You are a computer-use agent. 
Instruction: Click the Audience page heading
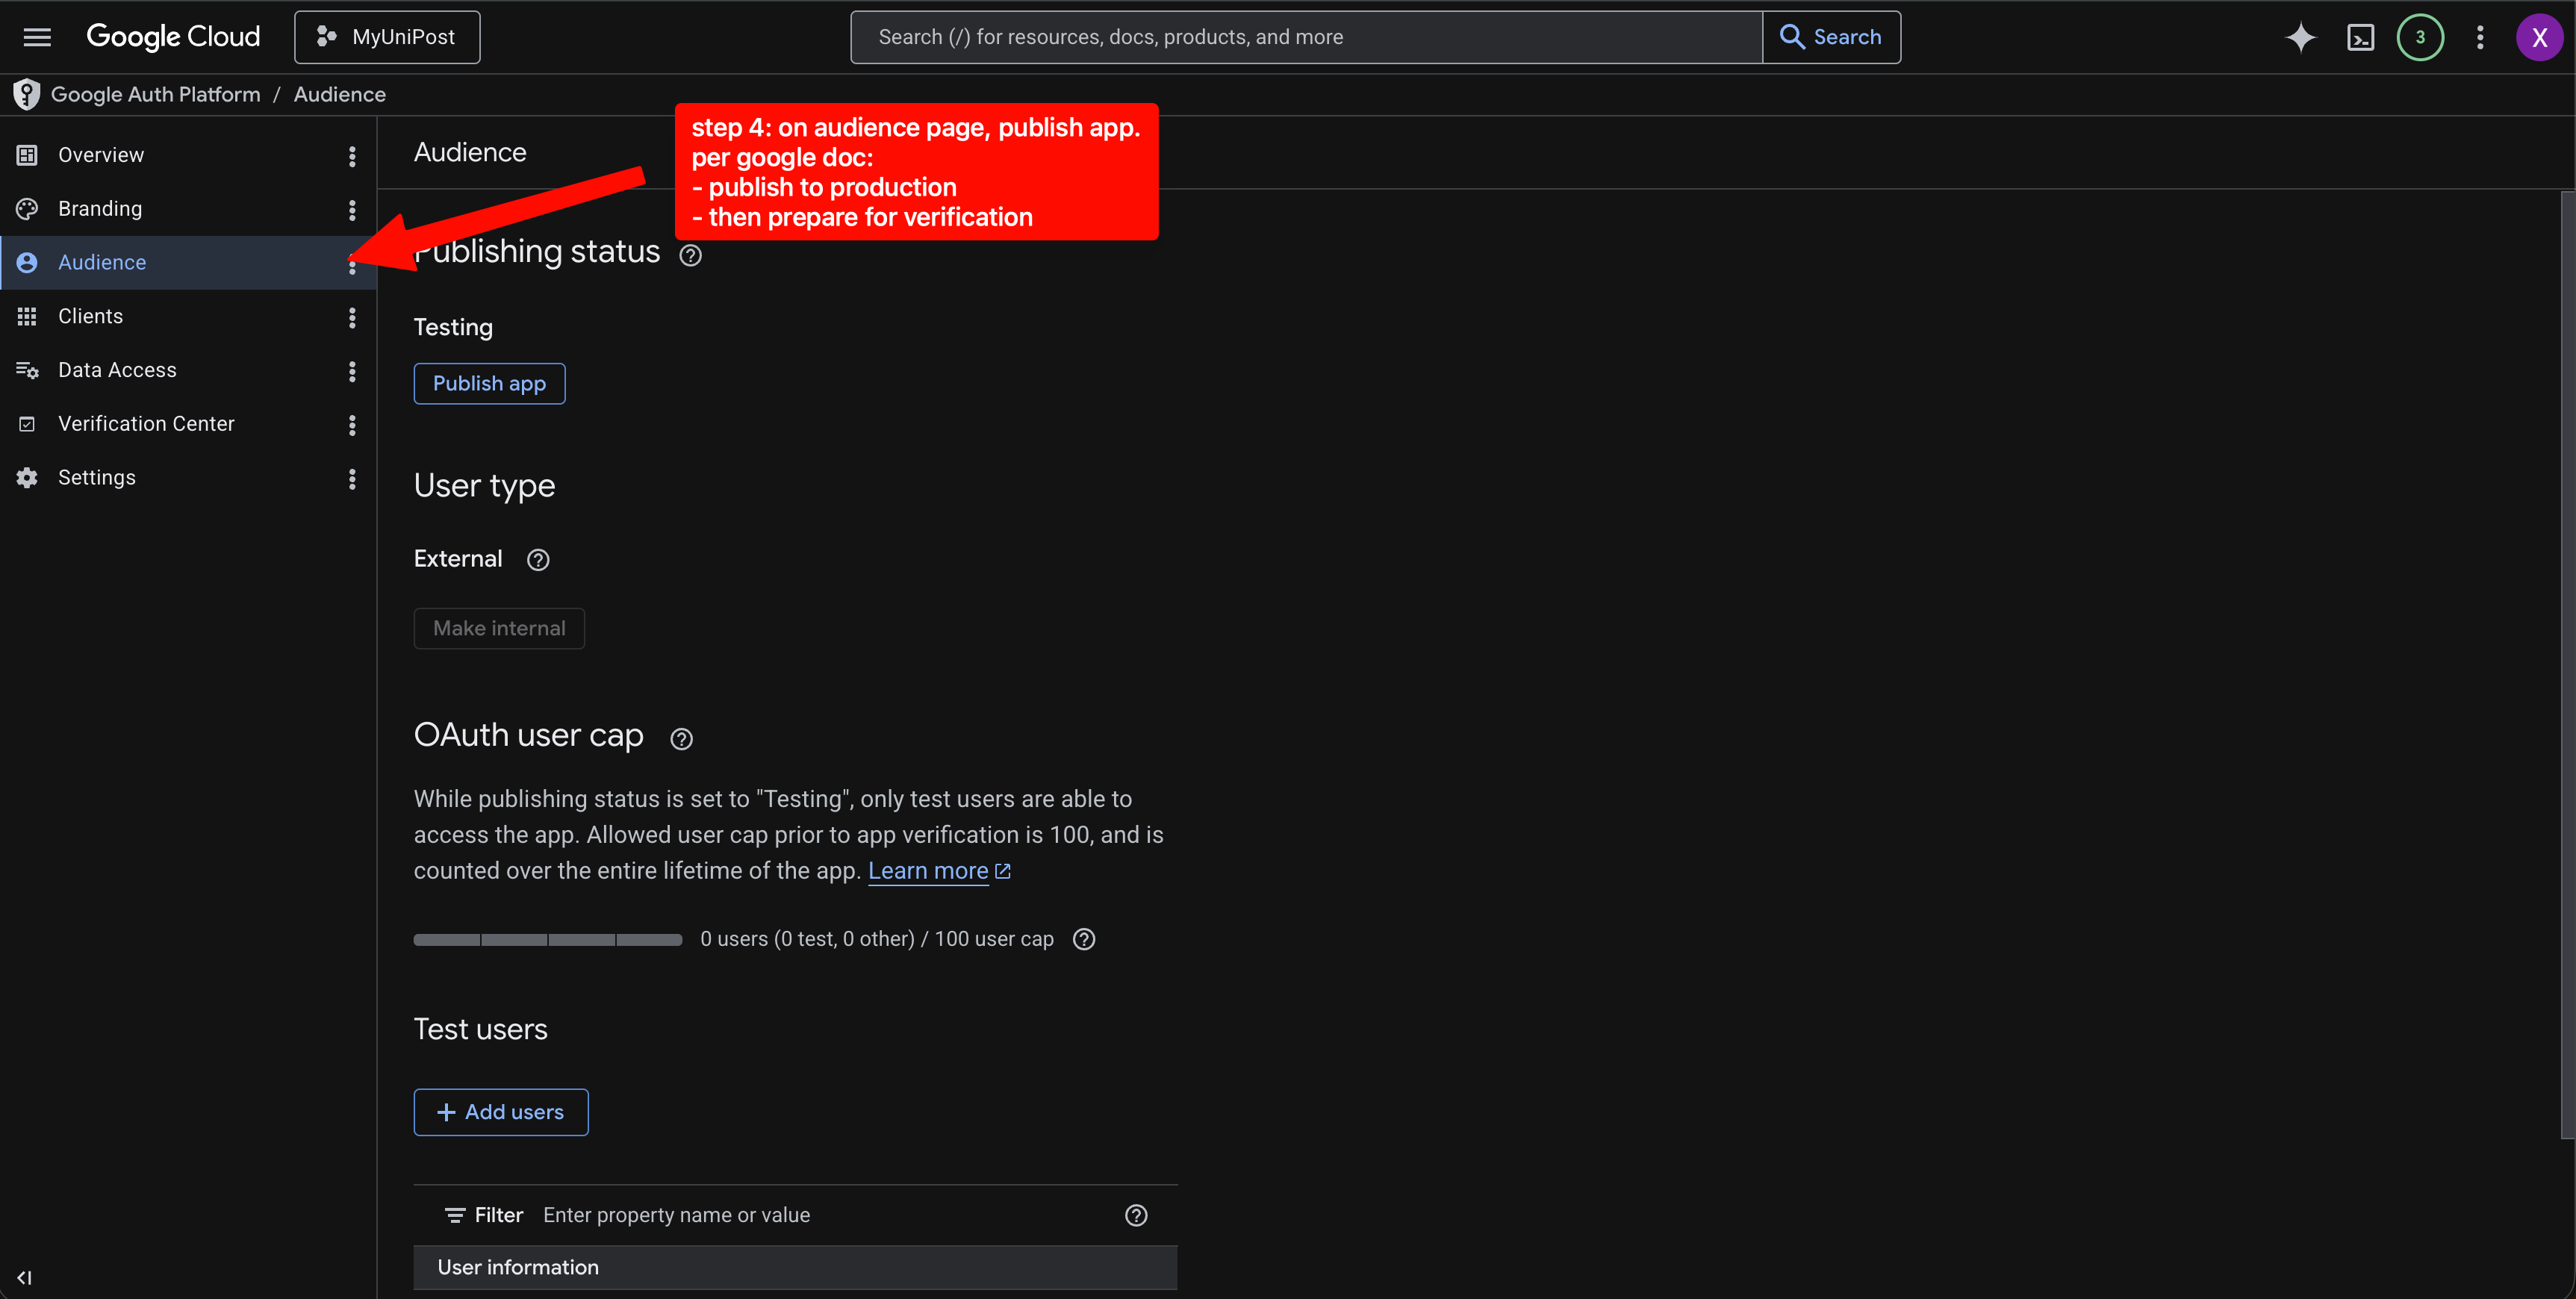pyautogui.click(x=470, y=152)
